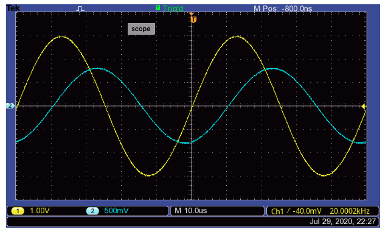Image resolution: width=388 pixels, height=232 pixels.
Task: Click the 1.00V channel 1 scale readout
Action: (40, 211)
